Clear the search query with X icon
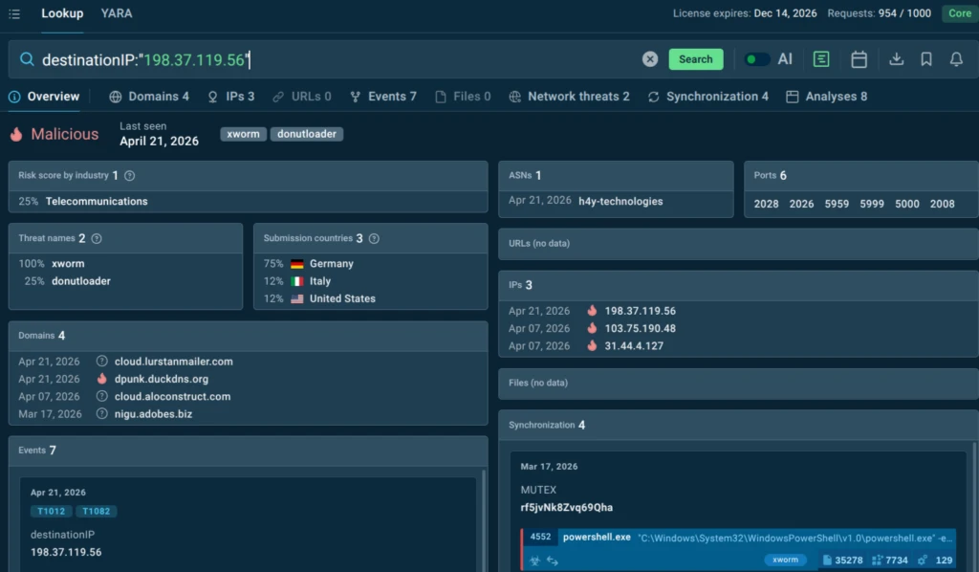 [x=650, y=59]
